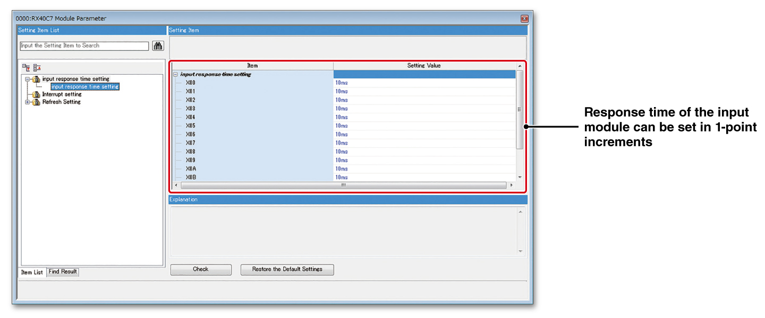Click the binoculars search icon
This screenshot has width=765, height=318.
158,46
